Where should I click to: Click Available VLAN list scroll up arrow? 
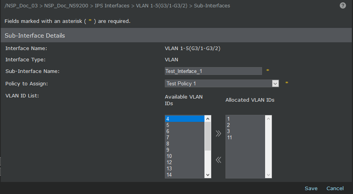click(208, 119)
